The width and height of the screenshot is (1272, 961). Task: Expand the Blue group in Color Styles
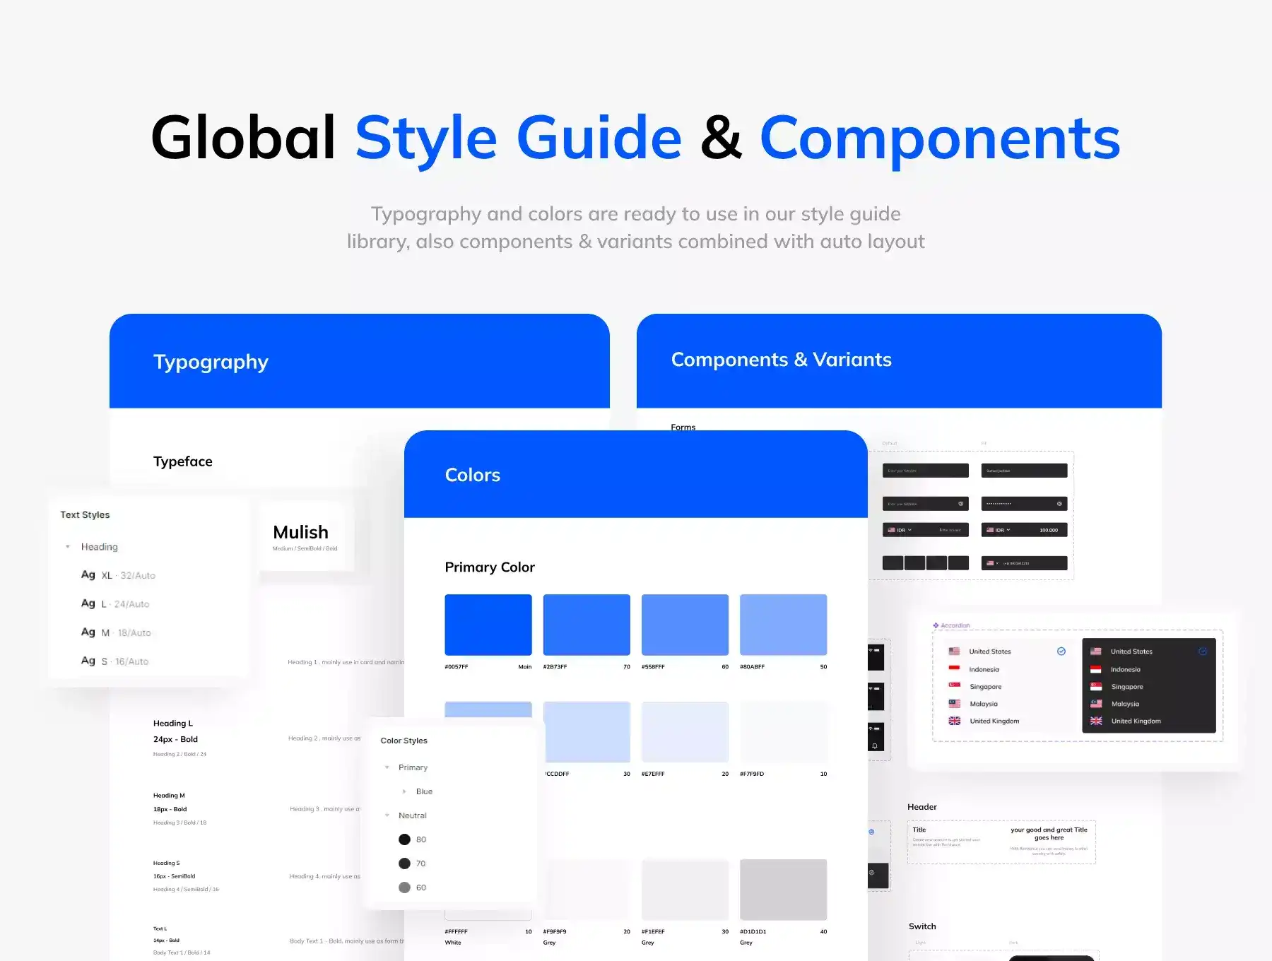coord(404,791)
